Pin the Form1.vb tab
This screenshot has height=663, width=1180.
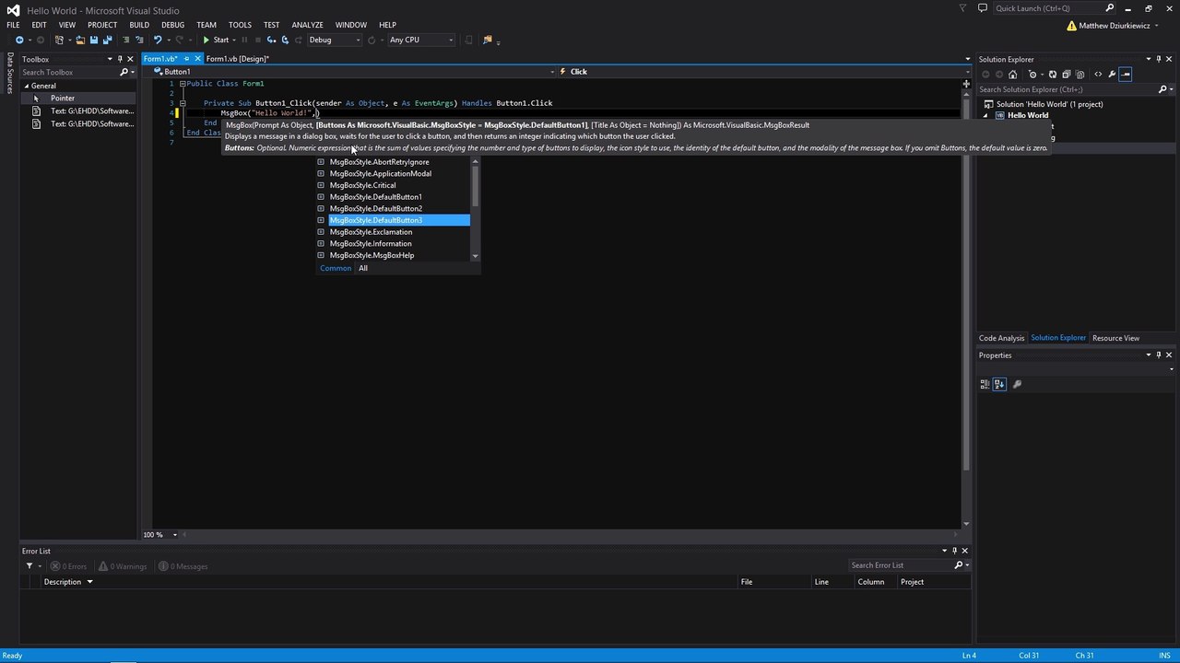coord(186,59)
